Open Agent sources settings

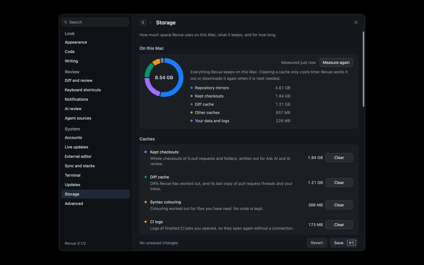click(95, 118)
